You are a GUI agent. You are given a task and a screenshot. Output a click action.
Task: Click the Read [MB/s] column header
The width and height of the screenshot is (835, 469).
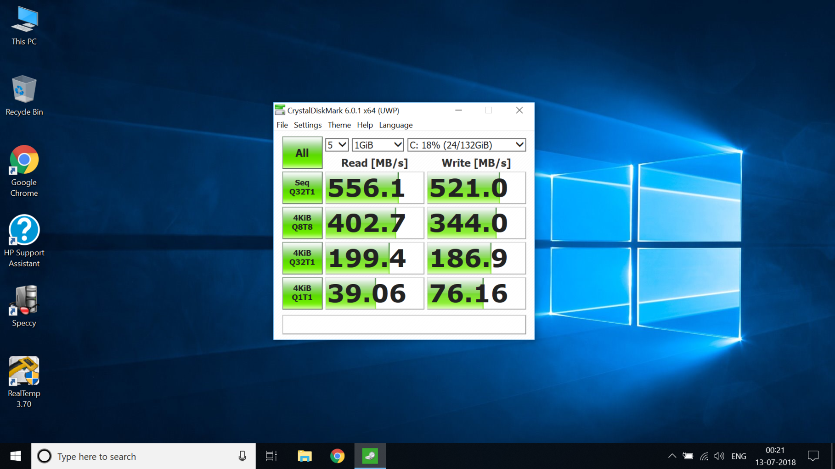[x=374, y=163]
